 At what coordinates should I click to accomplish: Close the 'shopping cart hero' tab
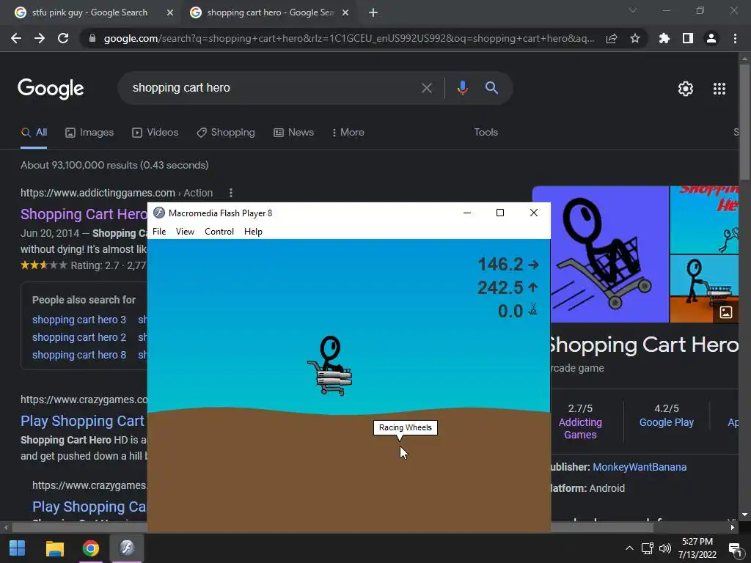(345, 12)
